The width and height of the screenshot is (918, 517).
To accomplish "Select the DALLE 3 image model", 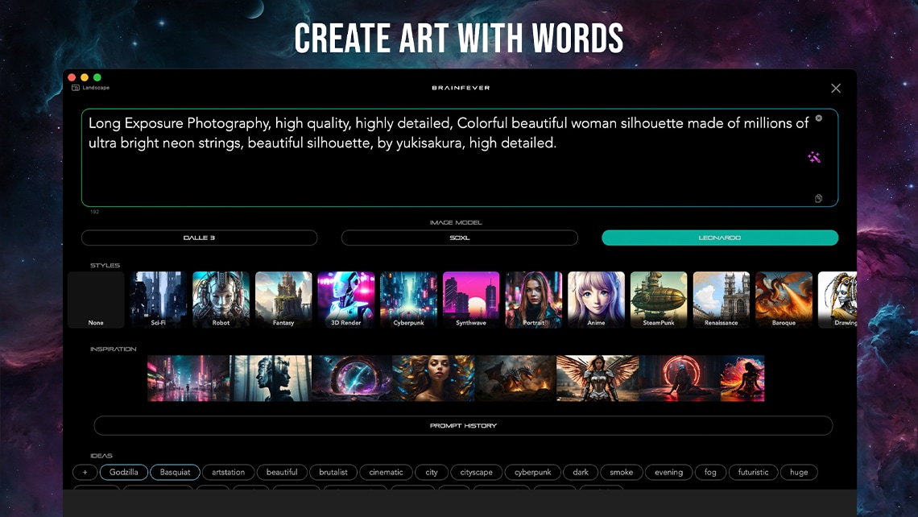I will [199, 238].
